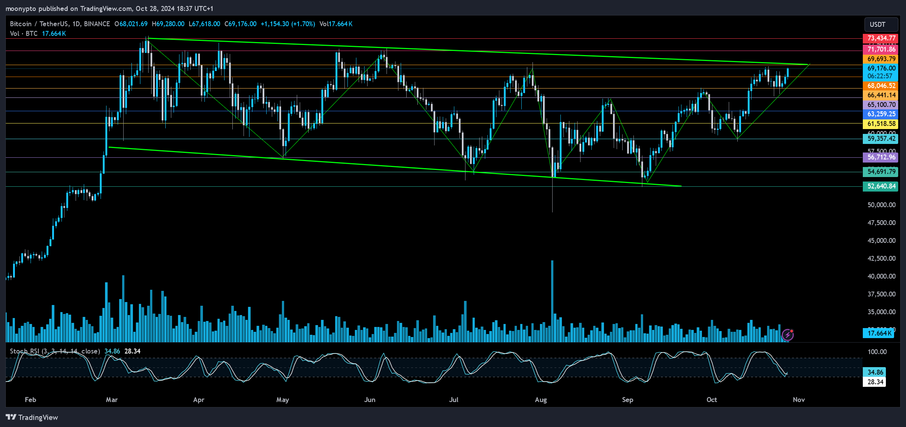Click the Apr label on time axis
The image size is (906, 427).
tap(199, 400)
